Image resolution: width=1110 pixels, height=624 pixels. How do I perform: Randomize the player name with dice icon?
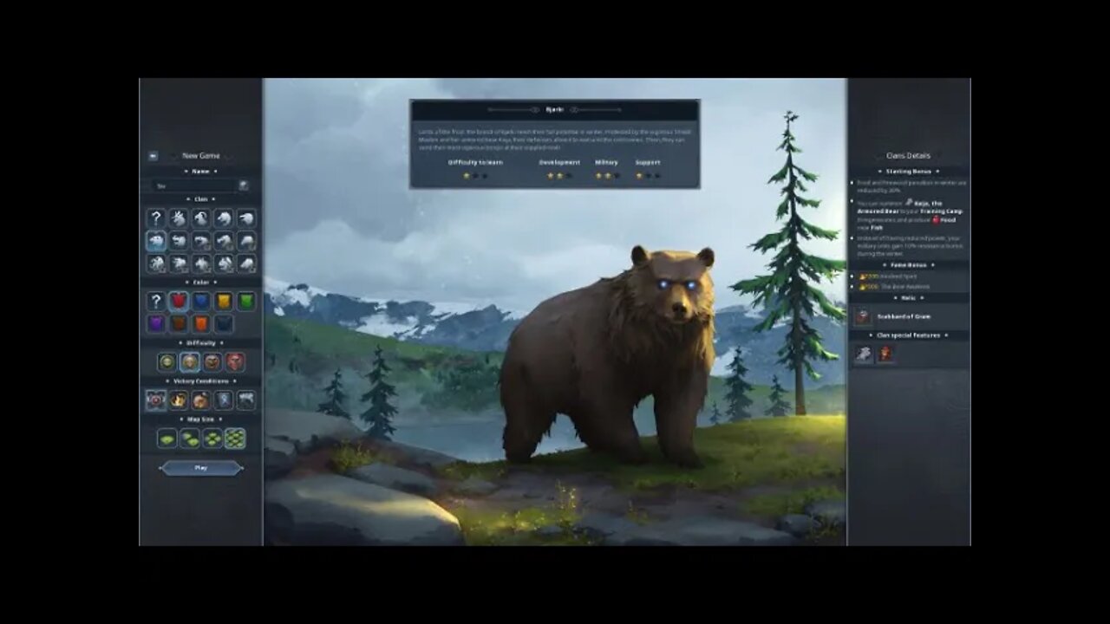(244, 185)
